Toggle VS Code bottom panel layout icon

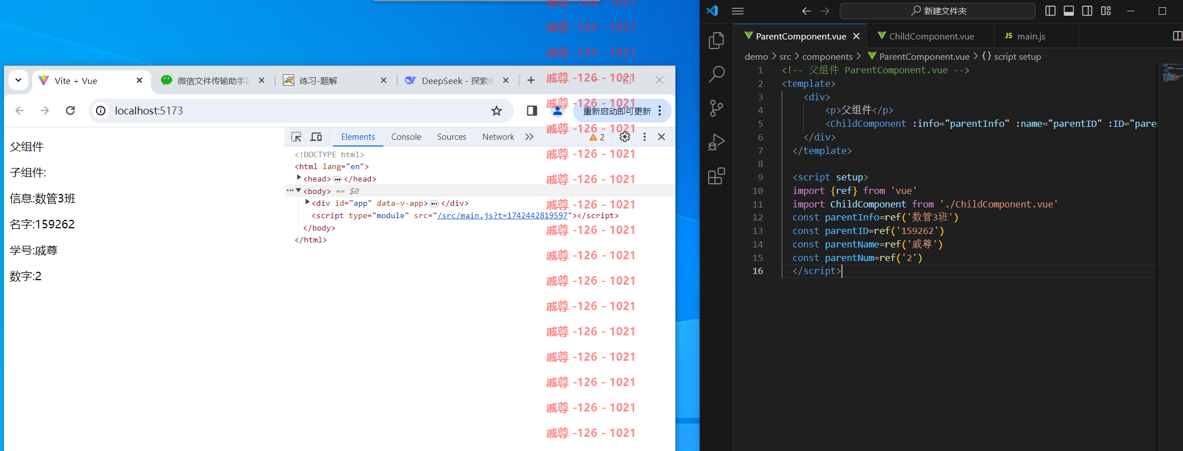pos(1069,11)
